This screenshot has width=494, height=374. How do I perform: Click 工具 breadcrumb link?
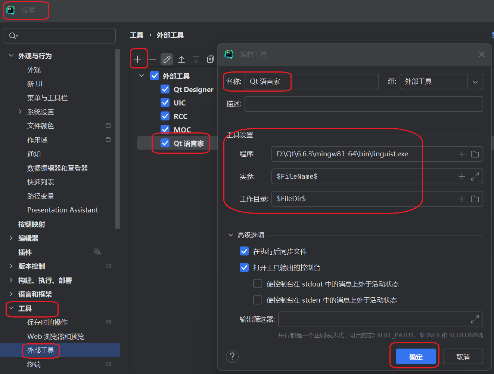pos(137,35)
